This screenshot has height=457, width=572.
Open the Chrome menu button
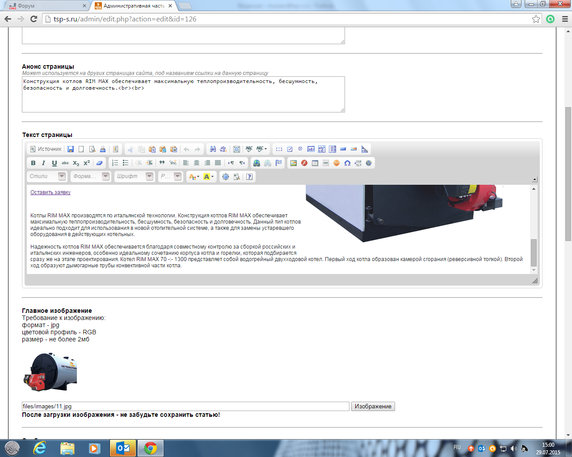click(x=564, y=19)
